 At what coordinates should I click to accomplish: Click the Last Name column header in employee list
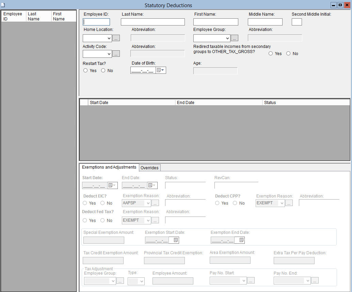[38, 16]
